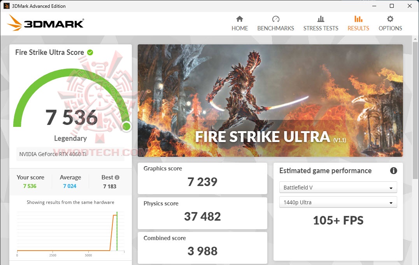Click the Legendary rating label
This screenshot has height=265, width=419.
(70, 138)
